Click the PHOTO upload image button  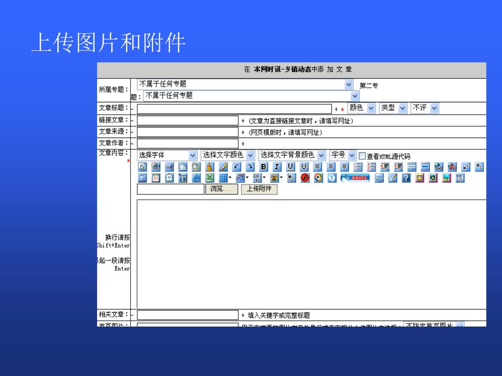(x=355, y=178)
